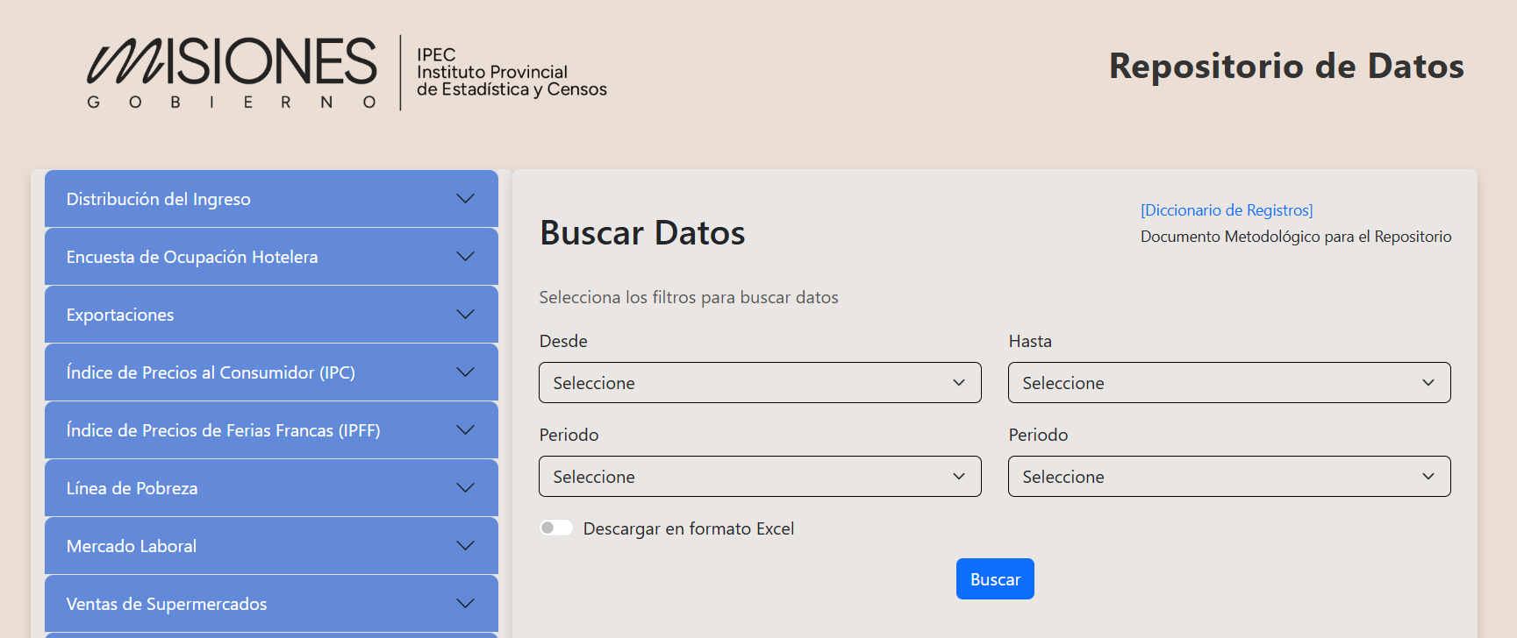The height and width of the screenshot is (638, 1517).
Task: Expand Distribución del Ingreso chevron arrow
Action: 466,199
